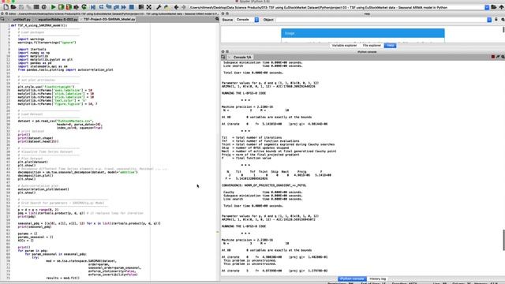The image size is (505, 284).
Task: Switch to equationRiddles editor tab
Action: (x=58, y=20)
